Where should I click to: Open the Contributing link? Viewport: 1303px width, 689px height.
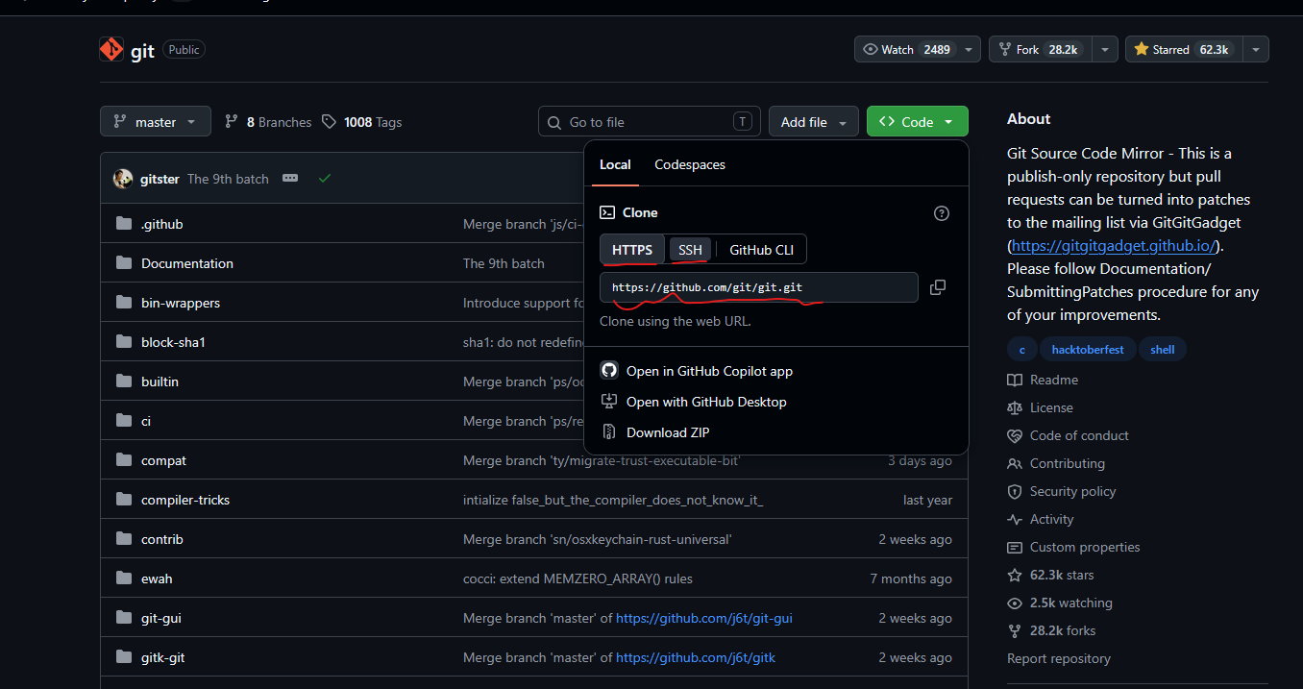(x=1068, y=463)
